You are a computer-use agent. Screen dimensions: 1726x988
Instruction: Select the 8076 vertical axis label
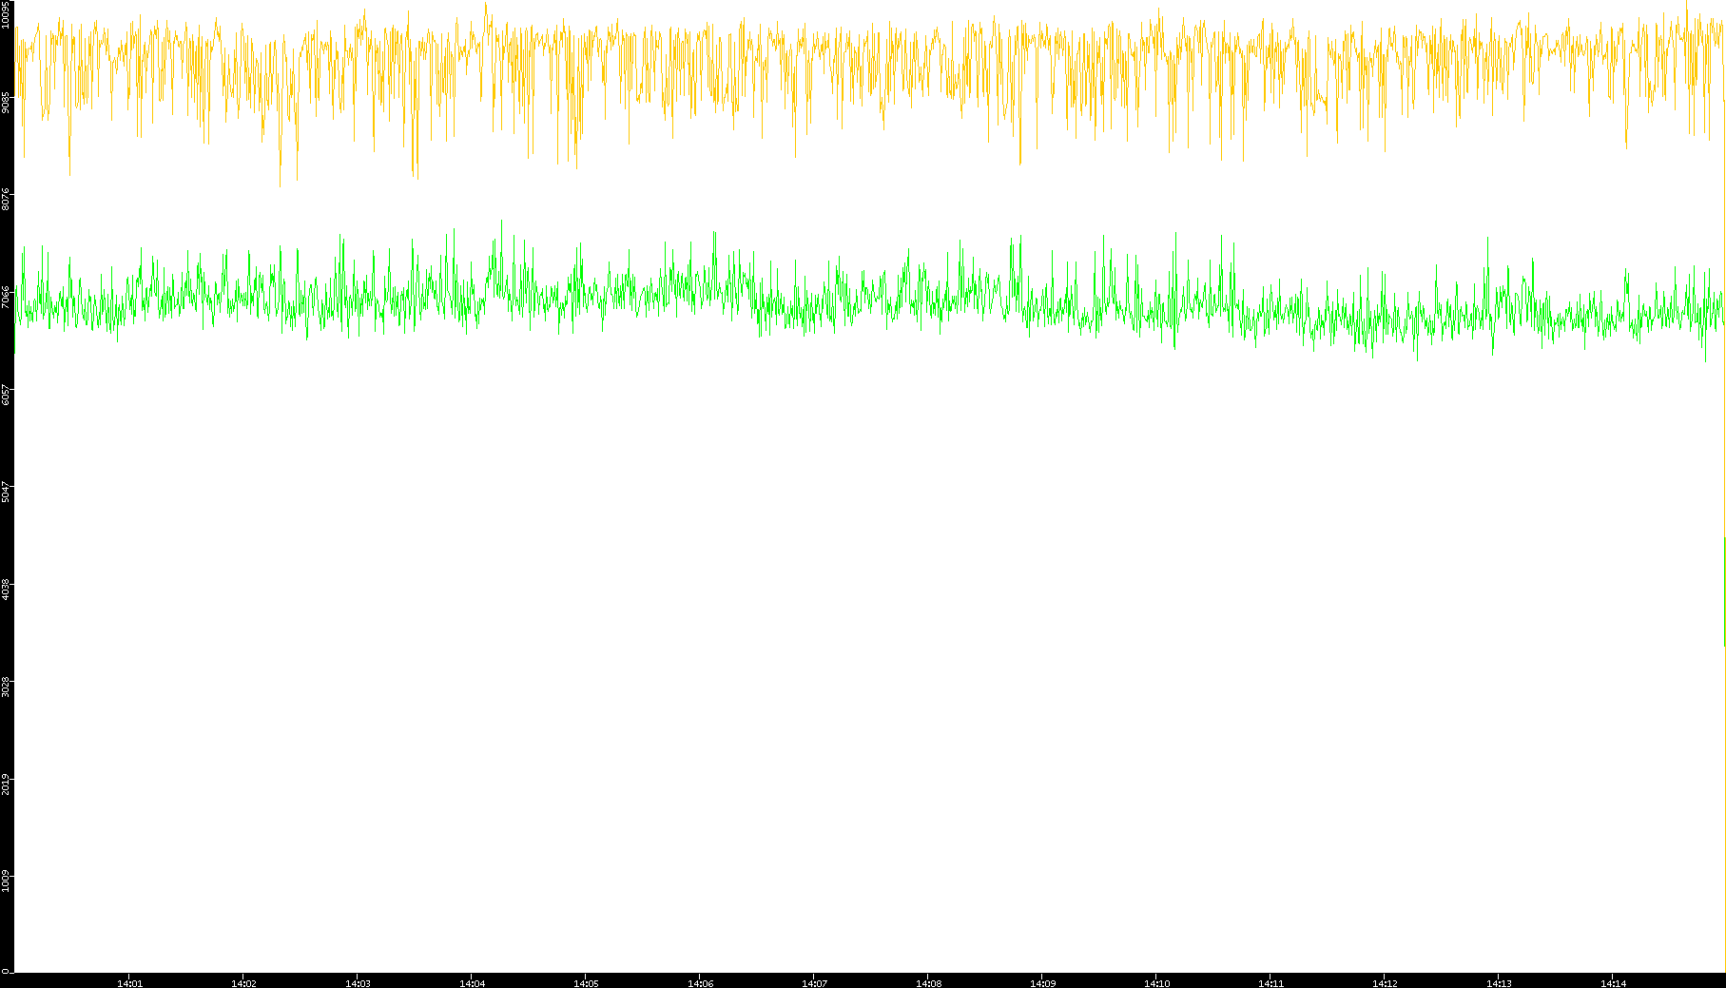click(7, 200)
